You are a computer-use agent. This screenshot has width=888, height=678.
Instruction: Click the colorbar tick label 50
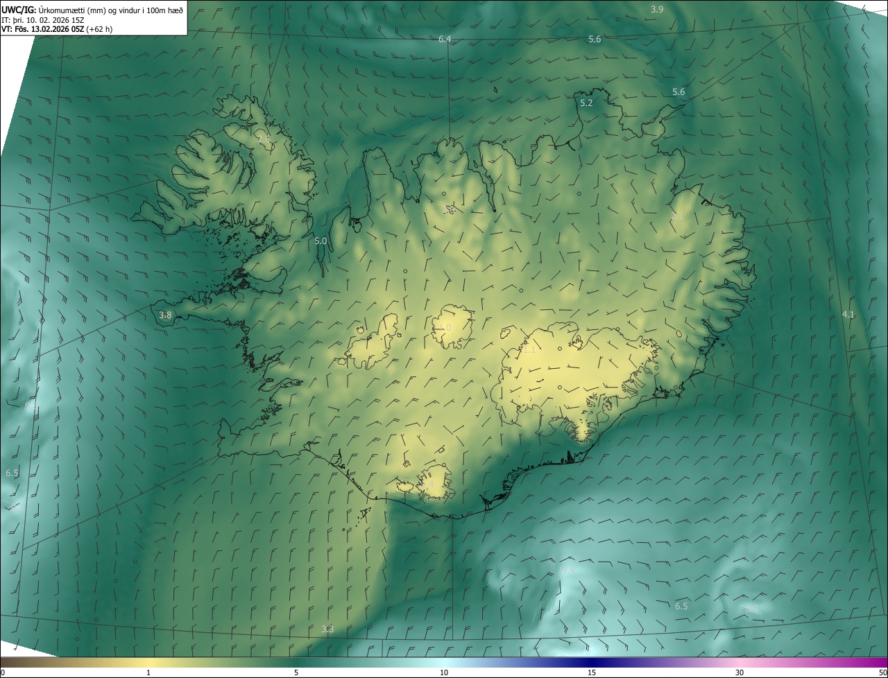[882, 672]
